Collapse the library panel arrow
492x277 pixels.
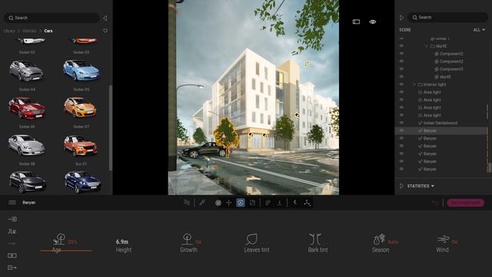pyautogui.click(x=105, y=18)
